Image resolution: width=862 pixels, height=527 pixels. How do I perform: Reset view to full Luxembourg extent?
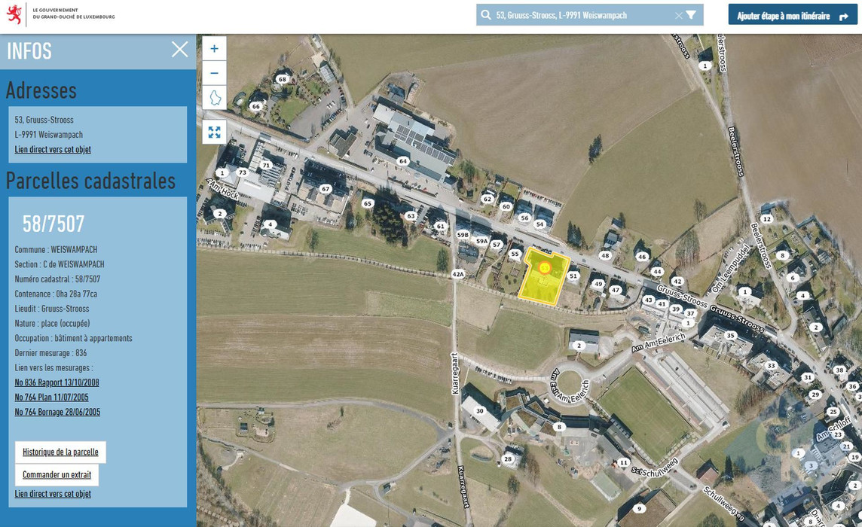pos(214,98)
